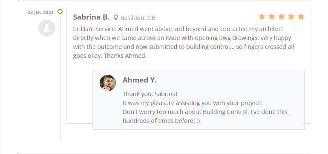The width and height of the screenshot is (328, 154).
Task: Click the location pin icon beside Basildon
Action: pos(116,18)
